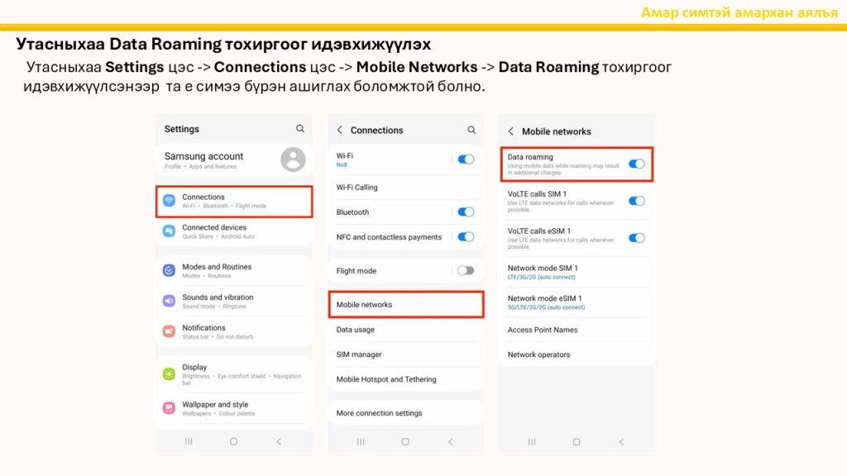Turn off the Bluetooth switch

coord(466,212)
